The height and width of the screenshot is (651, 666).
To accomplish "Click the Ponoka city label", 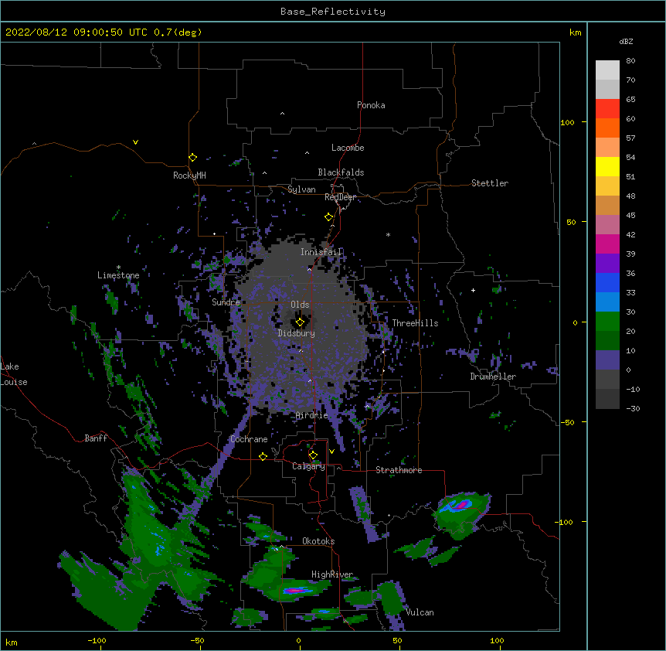I will tap(371, 105).
